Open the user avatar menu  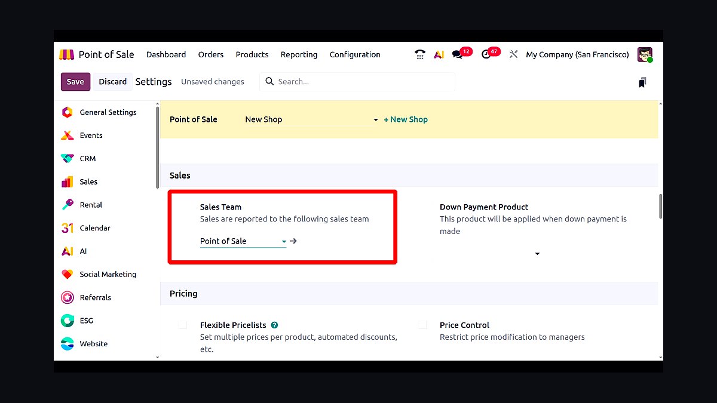coord(645,54)
